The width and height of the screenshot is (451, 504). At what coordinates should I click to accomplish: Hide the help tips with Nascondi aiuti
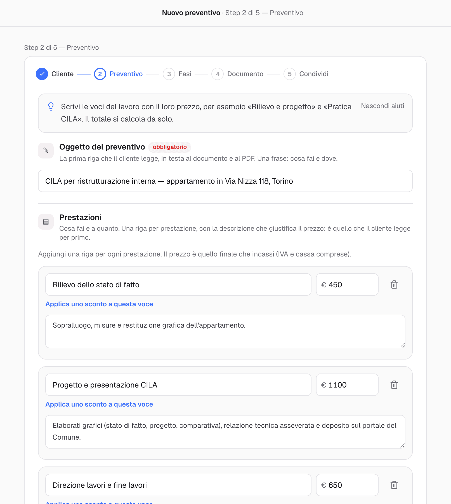tap(382, 106)
